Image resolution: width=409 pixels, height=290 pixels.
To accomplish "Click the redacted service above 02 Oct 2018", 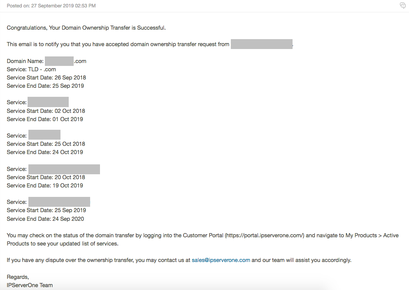I will pos(48,102).
